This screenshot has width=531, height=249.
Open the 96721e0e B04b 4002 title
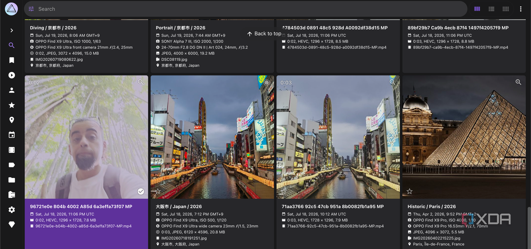tap(81, 207)
